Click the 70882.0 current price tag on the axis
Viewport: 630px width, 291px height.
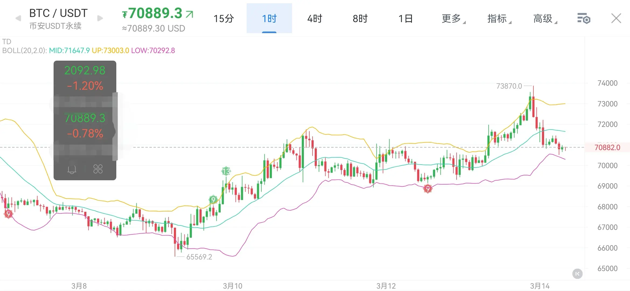[607, 147]
